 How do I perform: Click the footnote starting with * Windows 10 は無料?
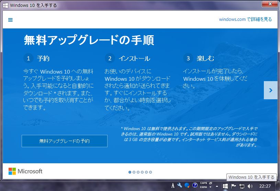[189, 137]
